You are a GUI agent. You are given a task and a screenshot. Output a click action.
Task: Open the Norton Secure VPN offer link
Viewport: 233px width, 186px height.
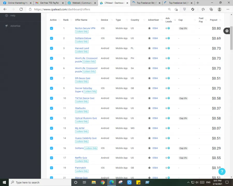click(x=85, y=28)
